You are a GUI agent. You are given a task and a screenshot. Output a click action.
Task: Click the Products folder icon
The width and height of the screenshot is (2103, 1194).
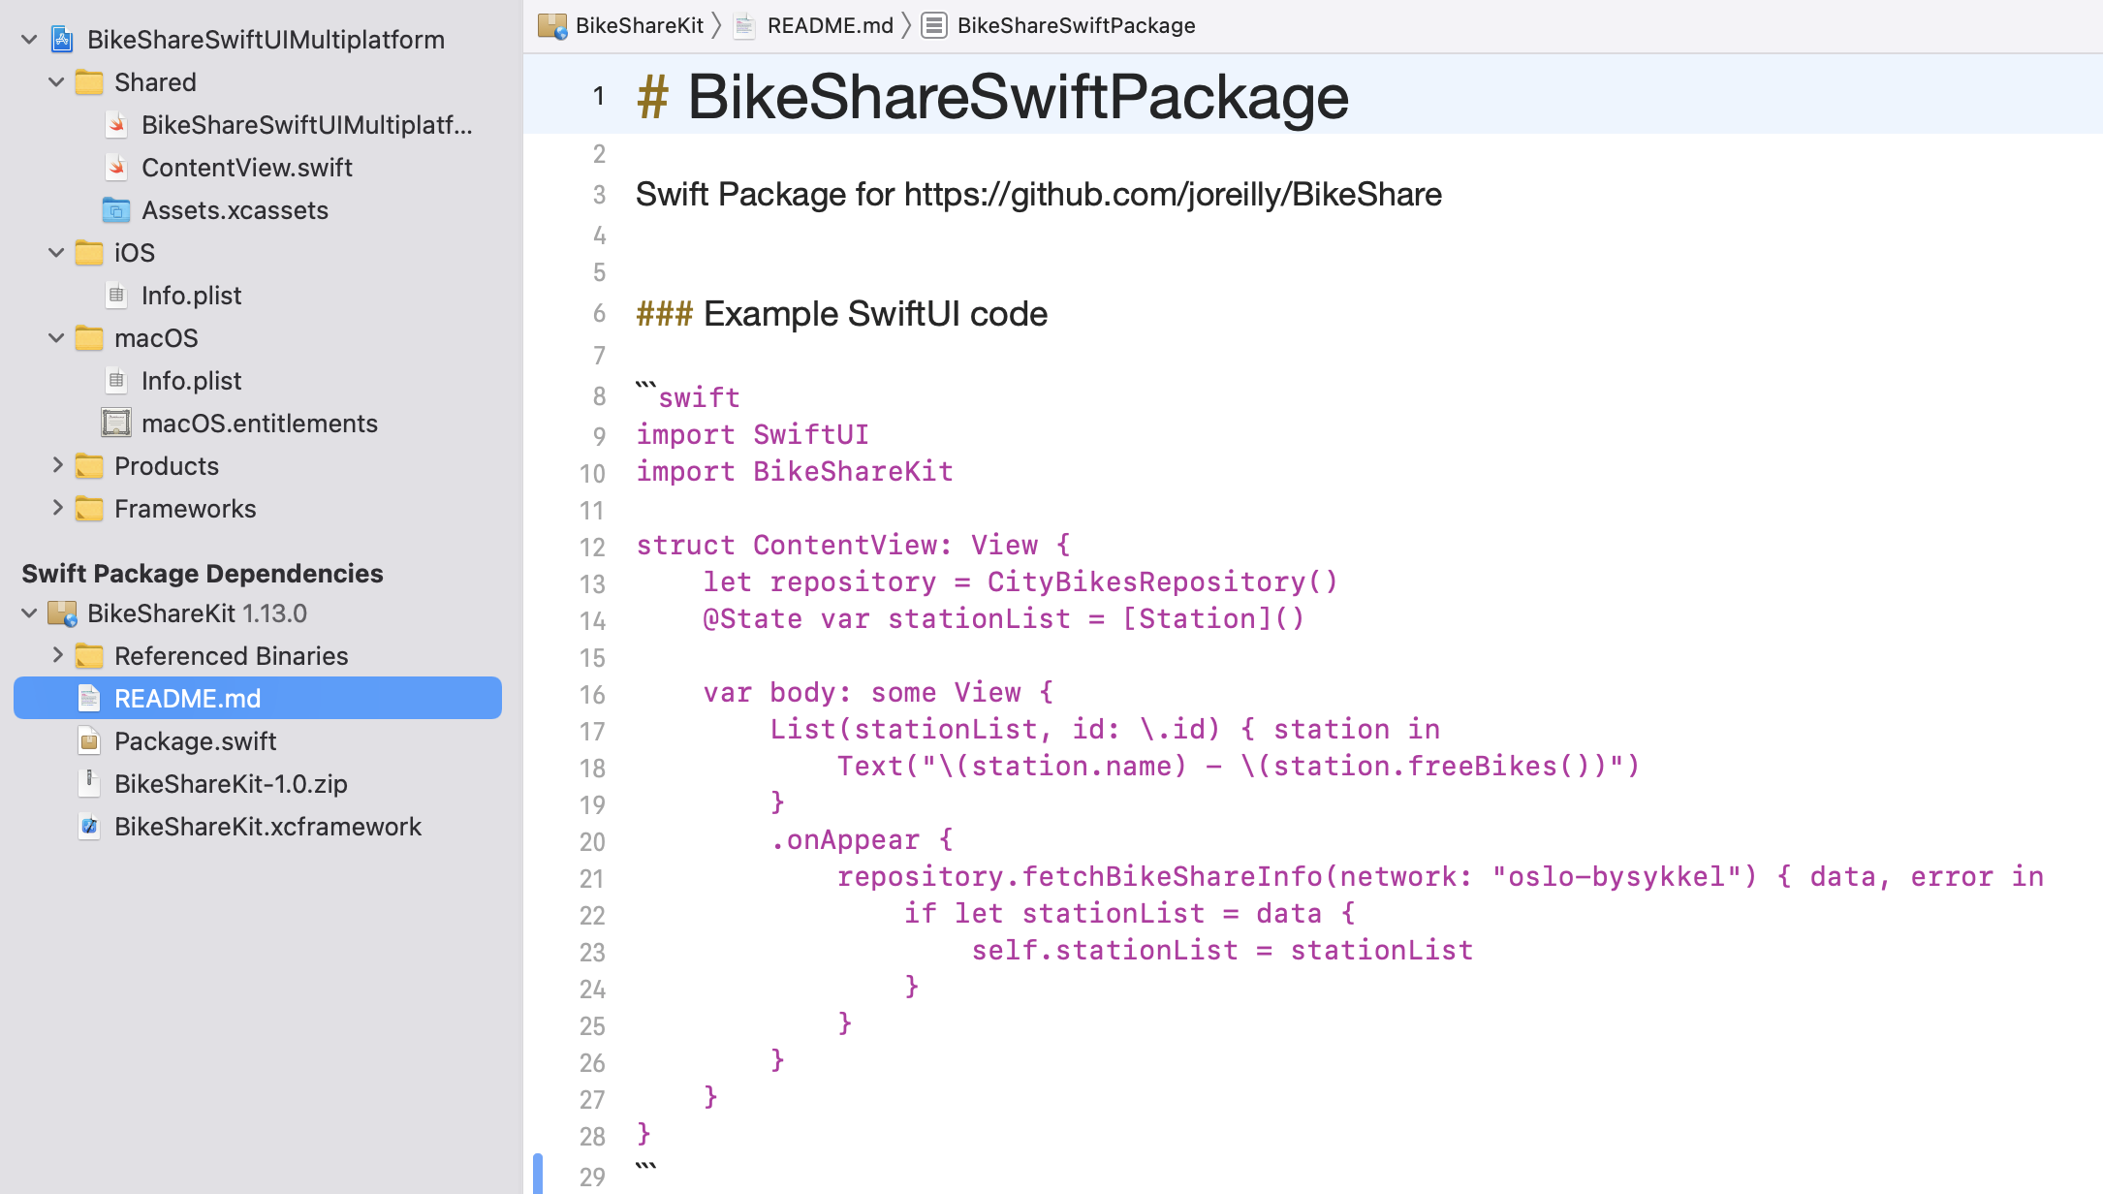[89, 466]
